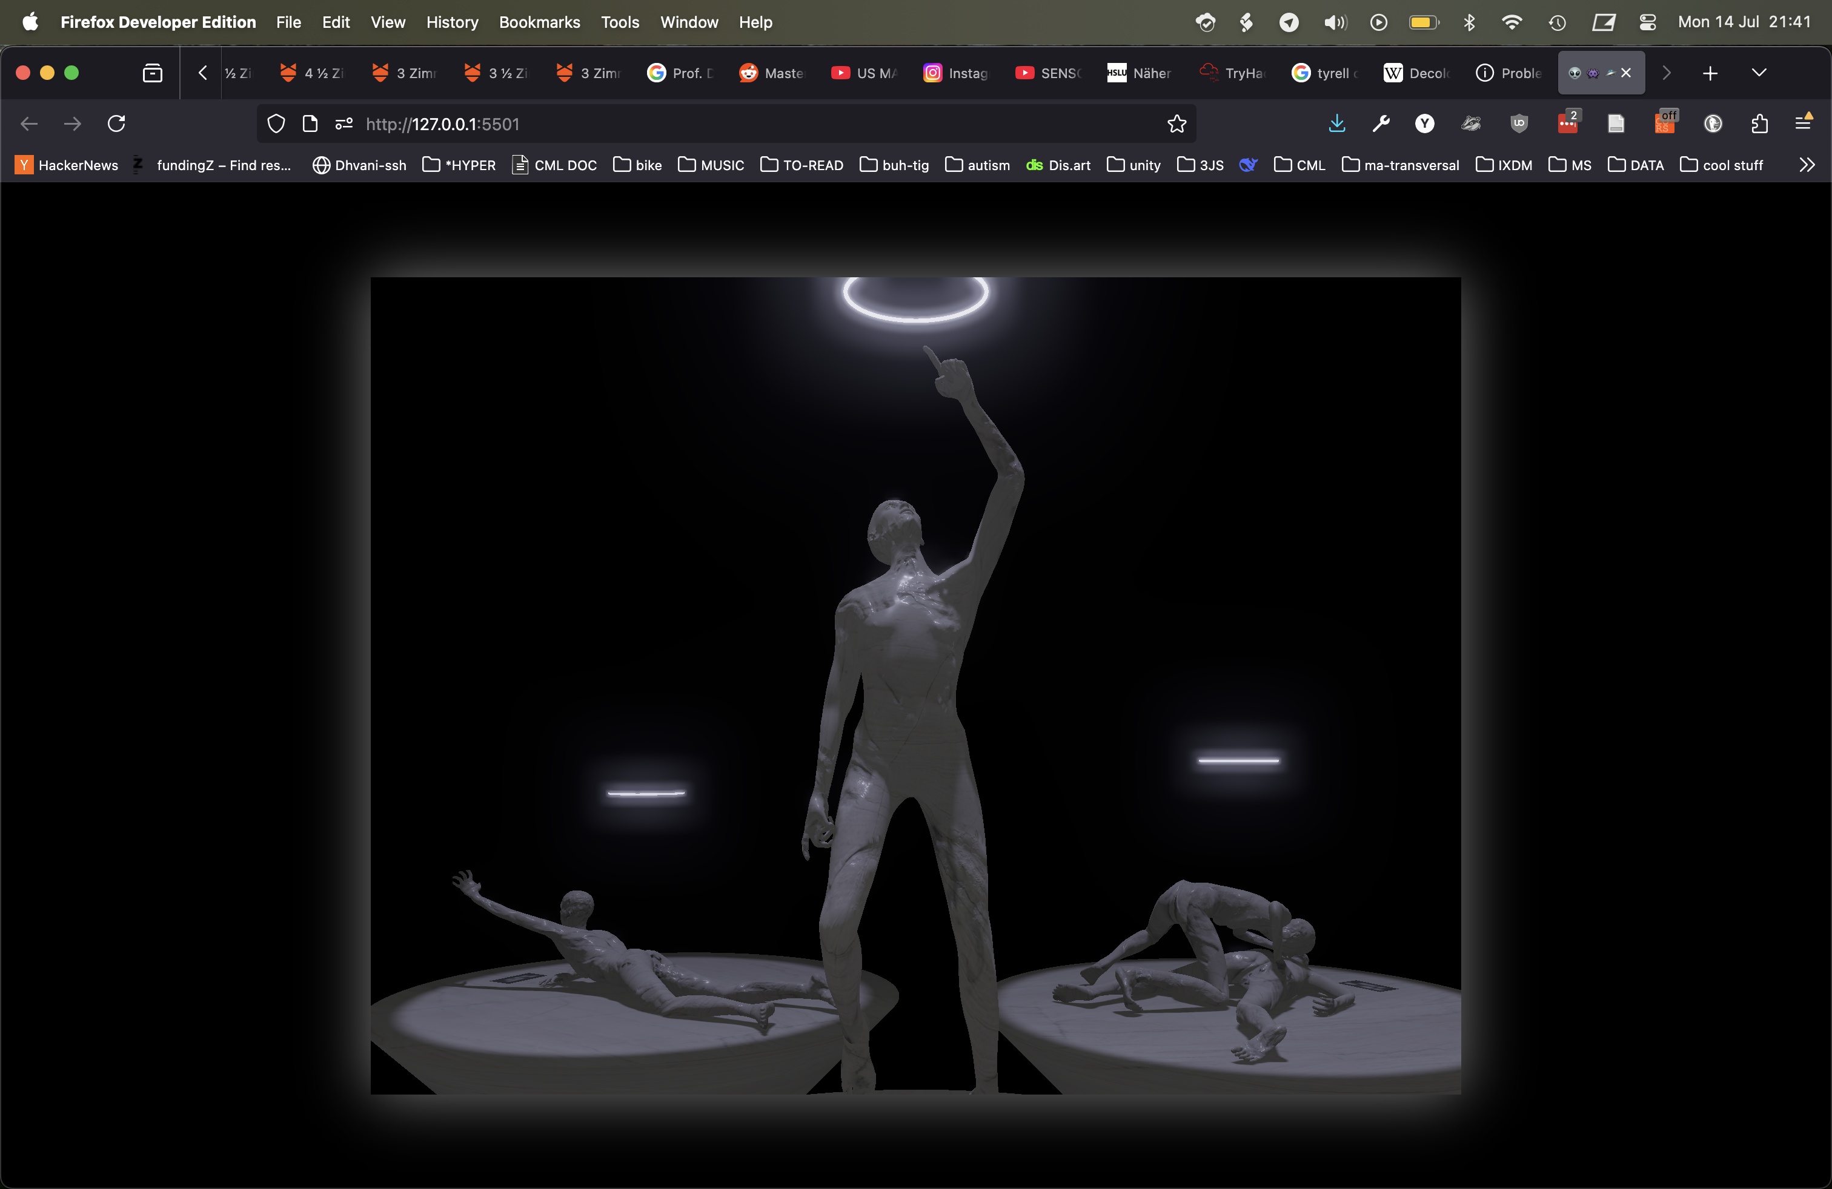Screen dimensions: 1832x1189
Task: Open connection permissions icon in address bar
Action: click(343, 123)
